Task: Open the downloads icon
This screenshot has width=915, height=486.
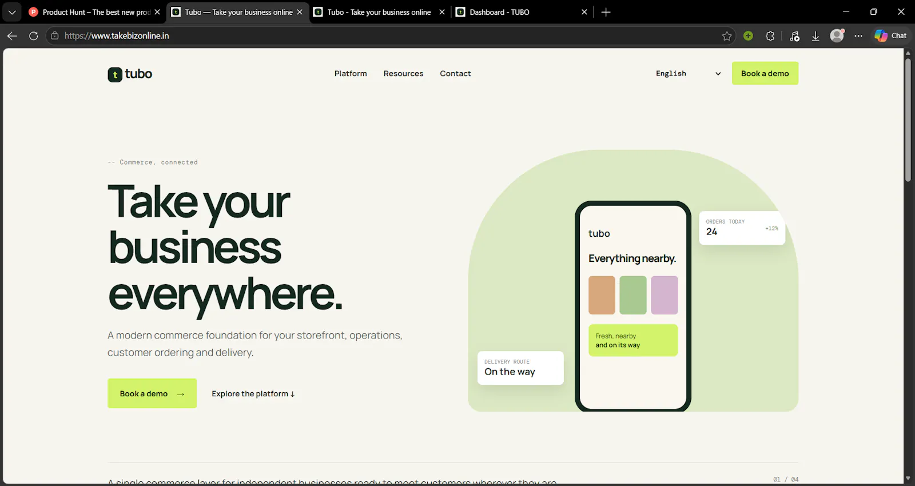Action: 815,36
